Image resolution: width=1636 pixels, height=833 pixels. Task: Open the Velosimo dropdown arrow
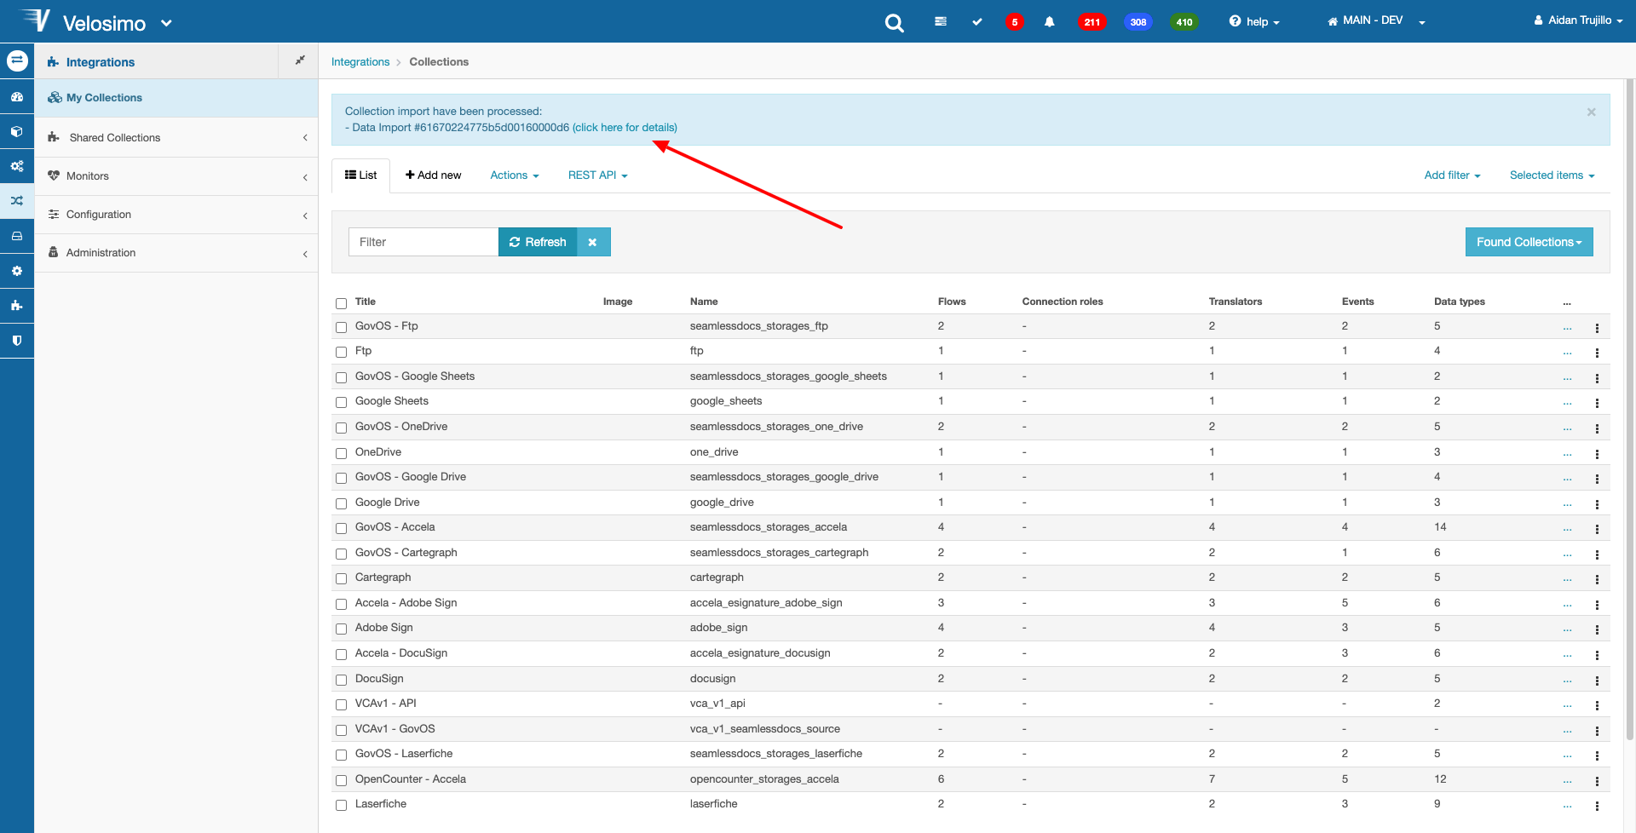tap(167, 24)
